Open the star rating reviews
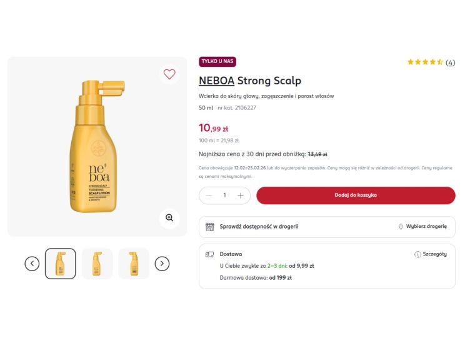This screenshot has height=356, width=475. (425, 62)
